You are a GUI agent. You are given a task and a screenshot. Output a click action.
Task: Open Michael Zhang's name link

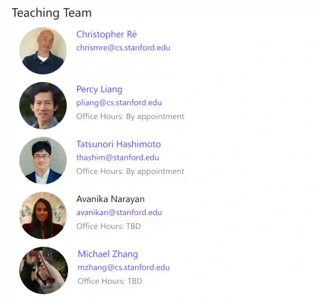pyautogui.click(x=108, y=254)
